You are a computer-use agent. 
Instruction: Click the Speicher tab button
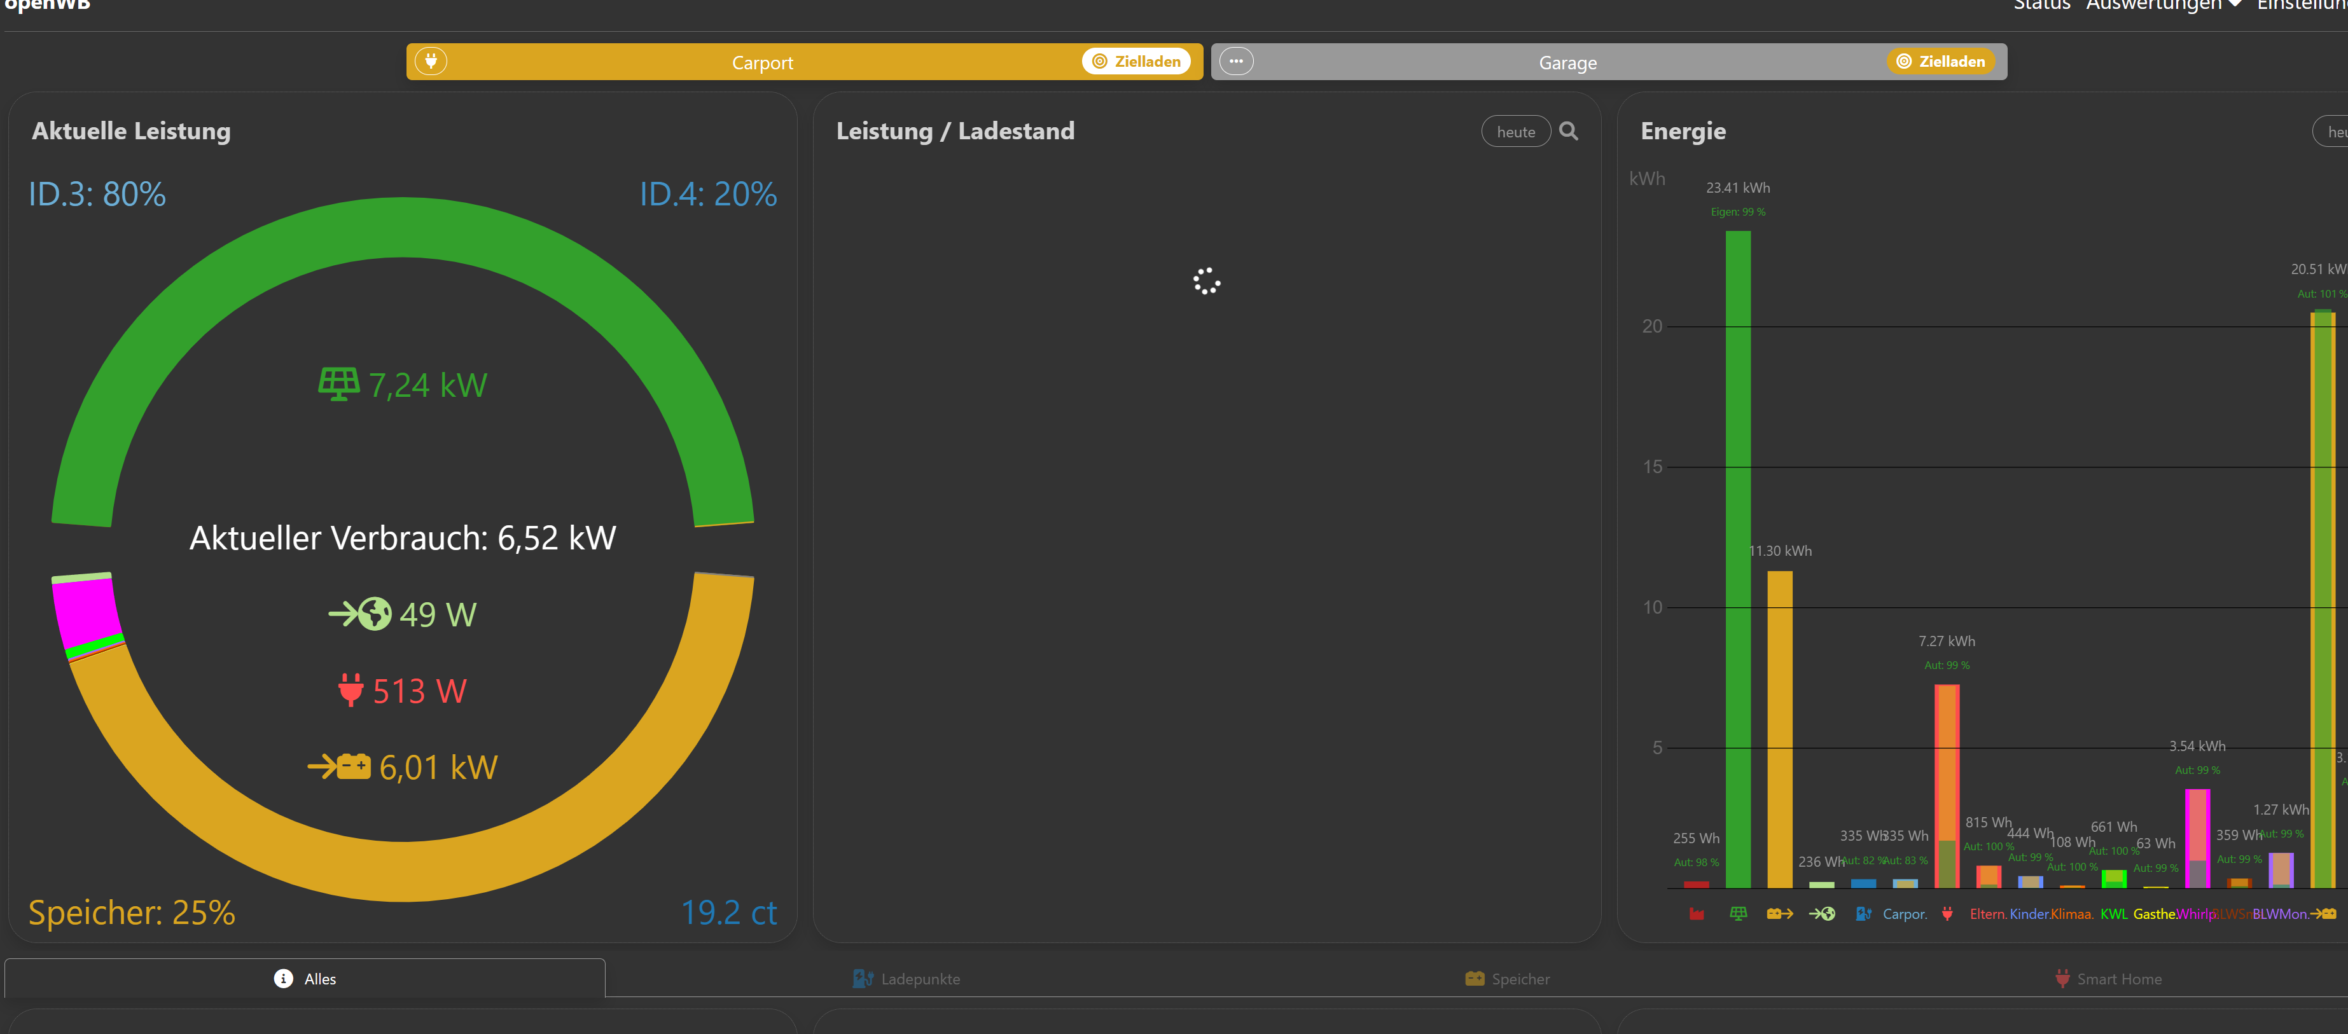click(1506, 979)
